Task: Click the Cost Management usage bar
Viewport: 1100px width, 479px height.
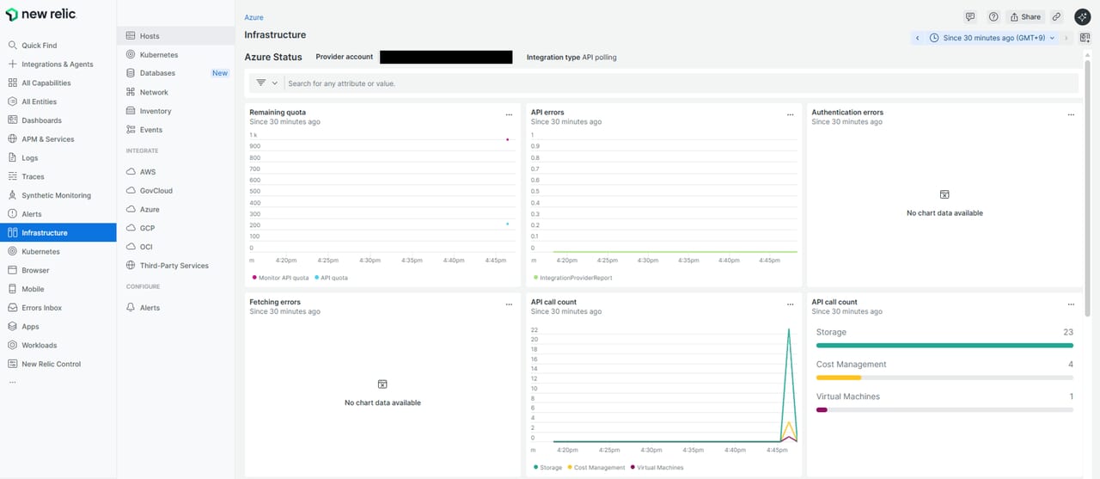Action: point(944,378)
